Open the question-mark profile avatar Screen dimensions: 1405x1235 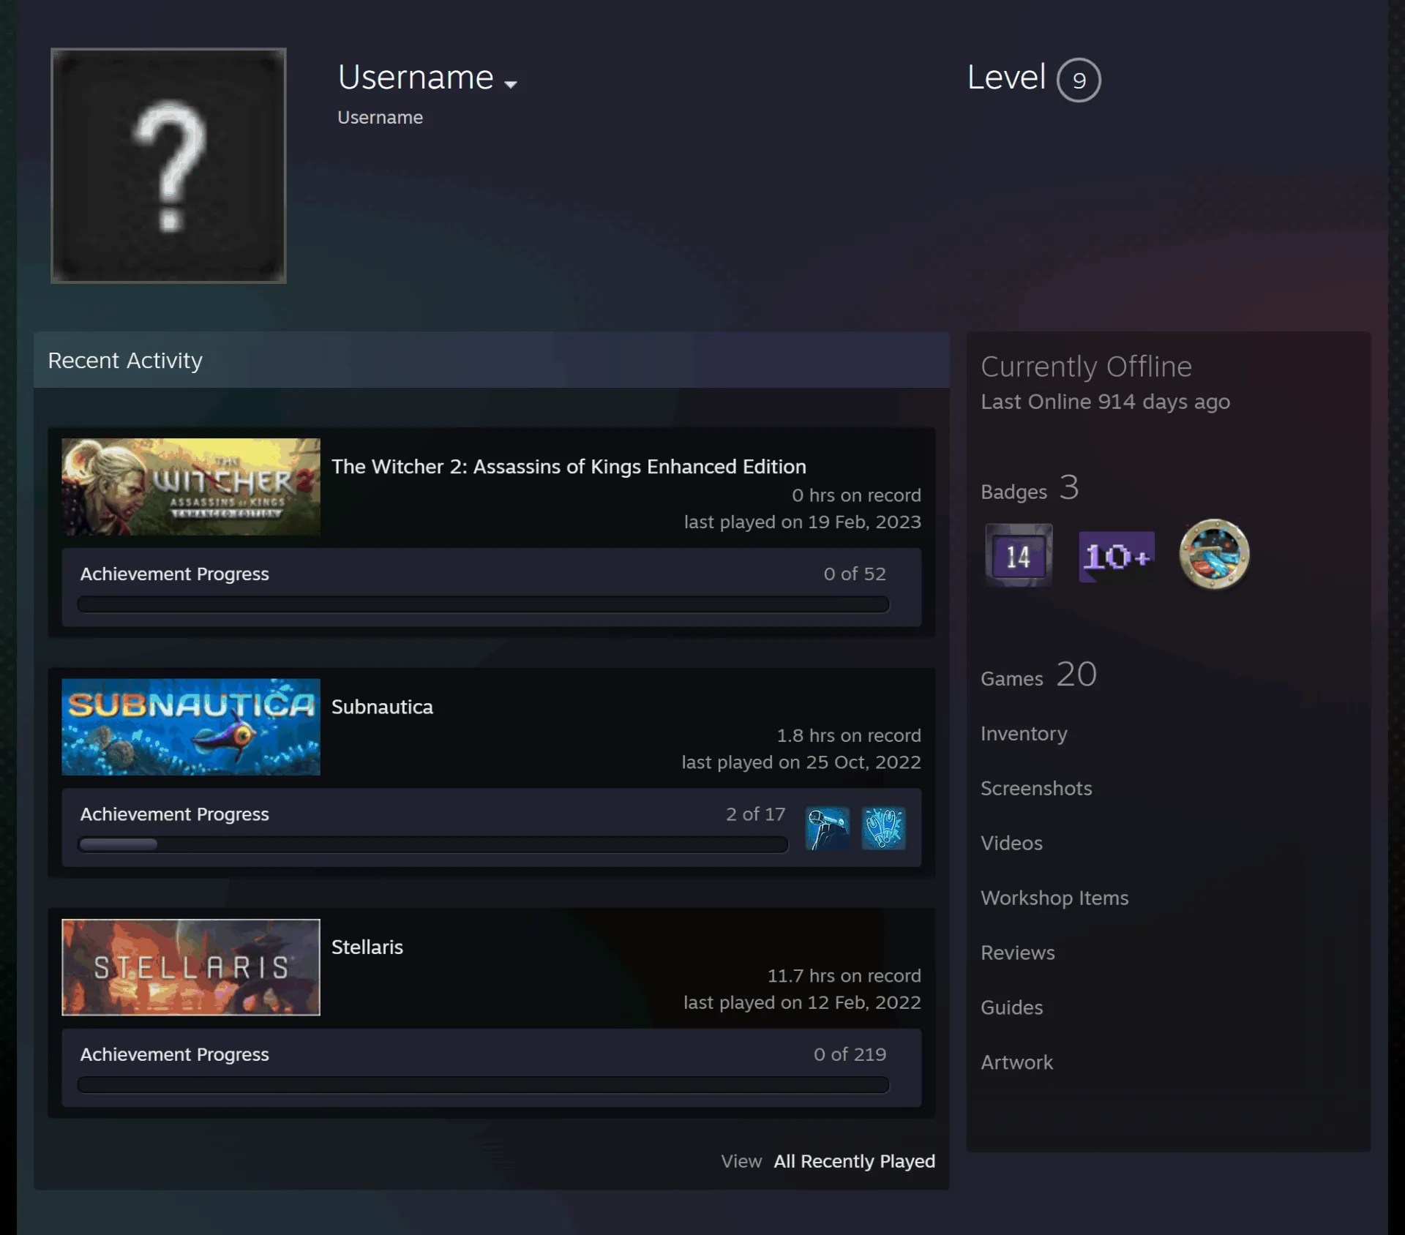168,165
